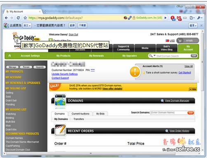
Task: Select the My Bids tab
Action: click(100, 114)
